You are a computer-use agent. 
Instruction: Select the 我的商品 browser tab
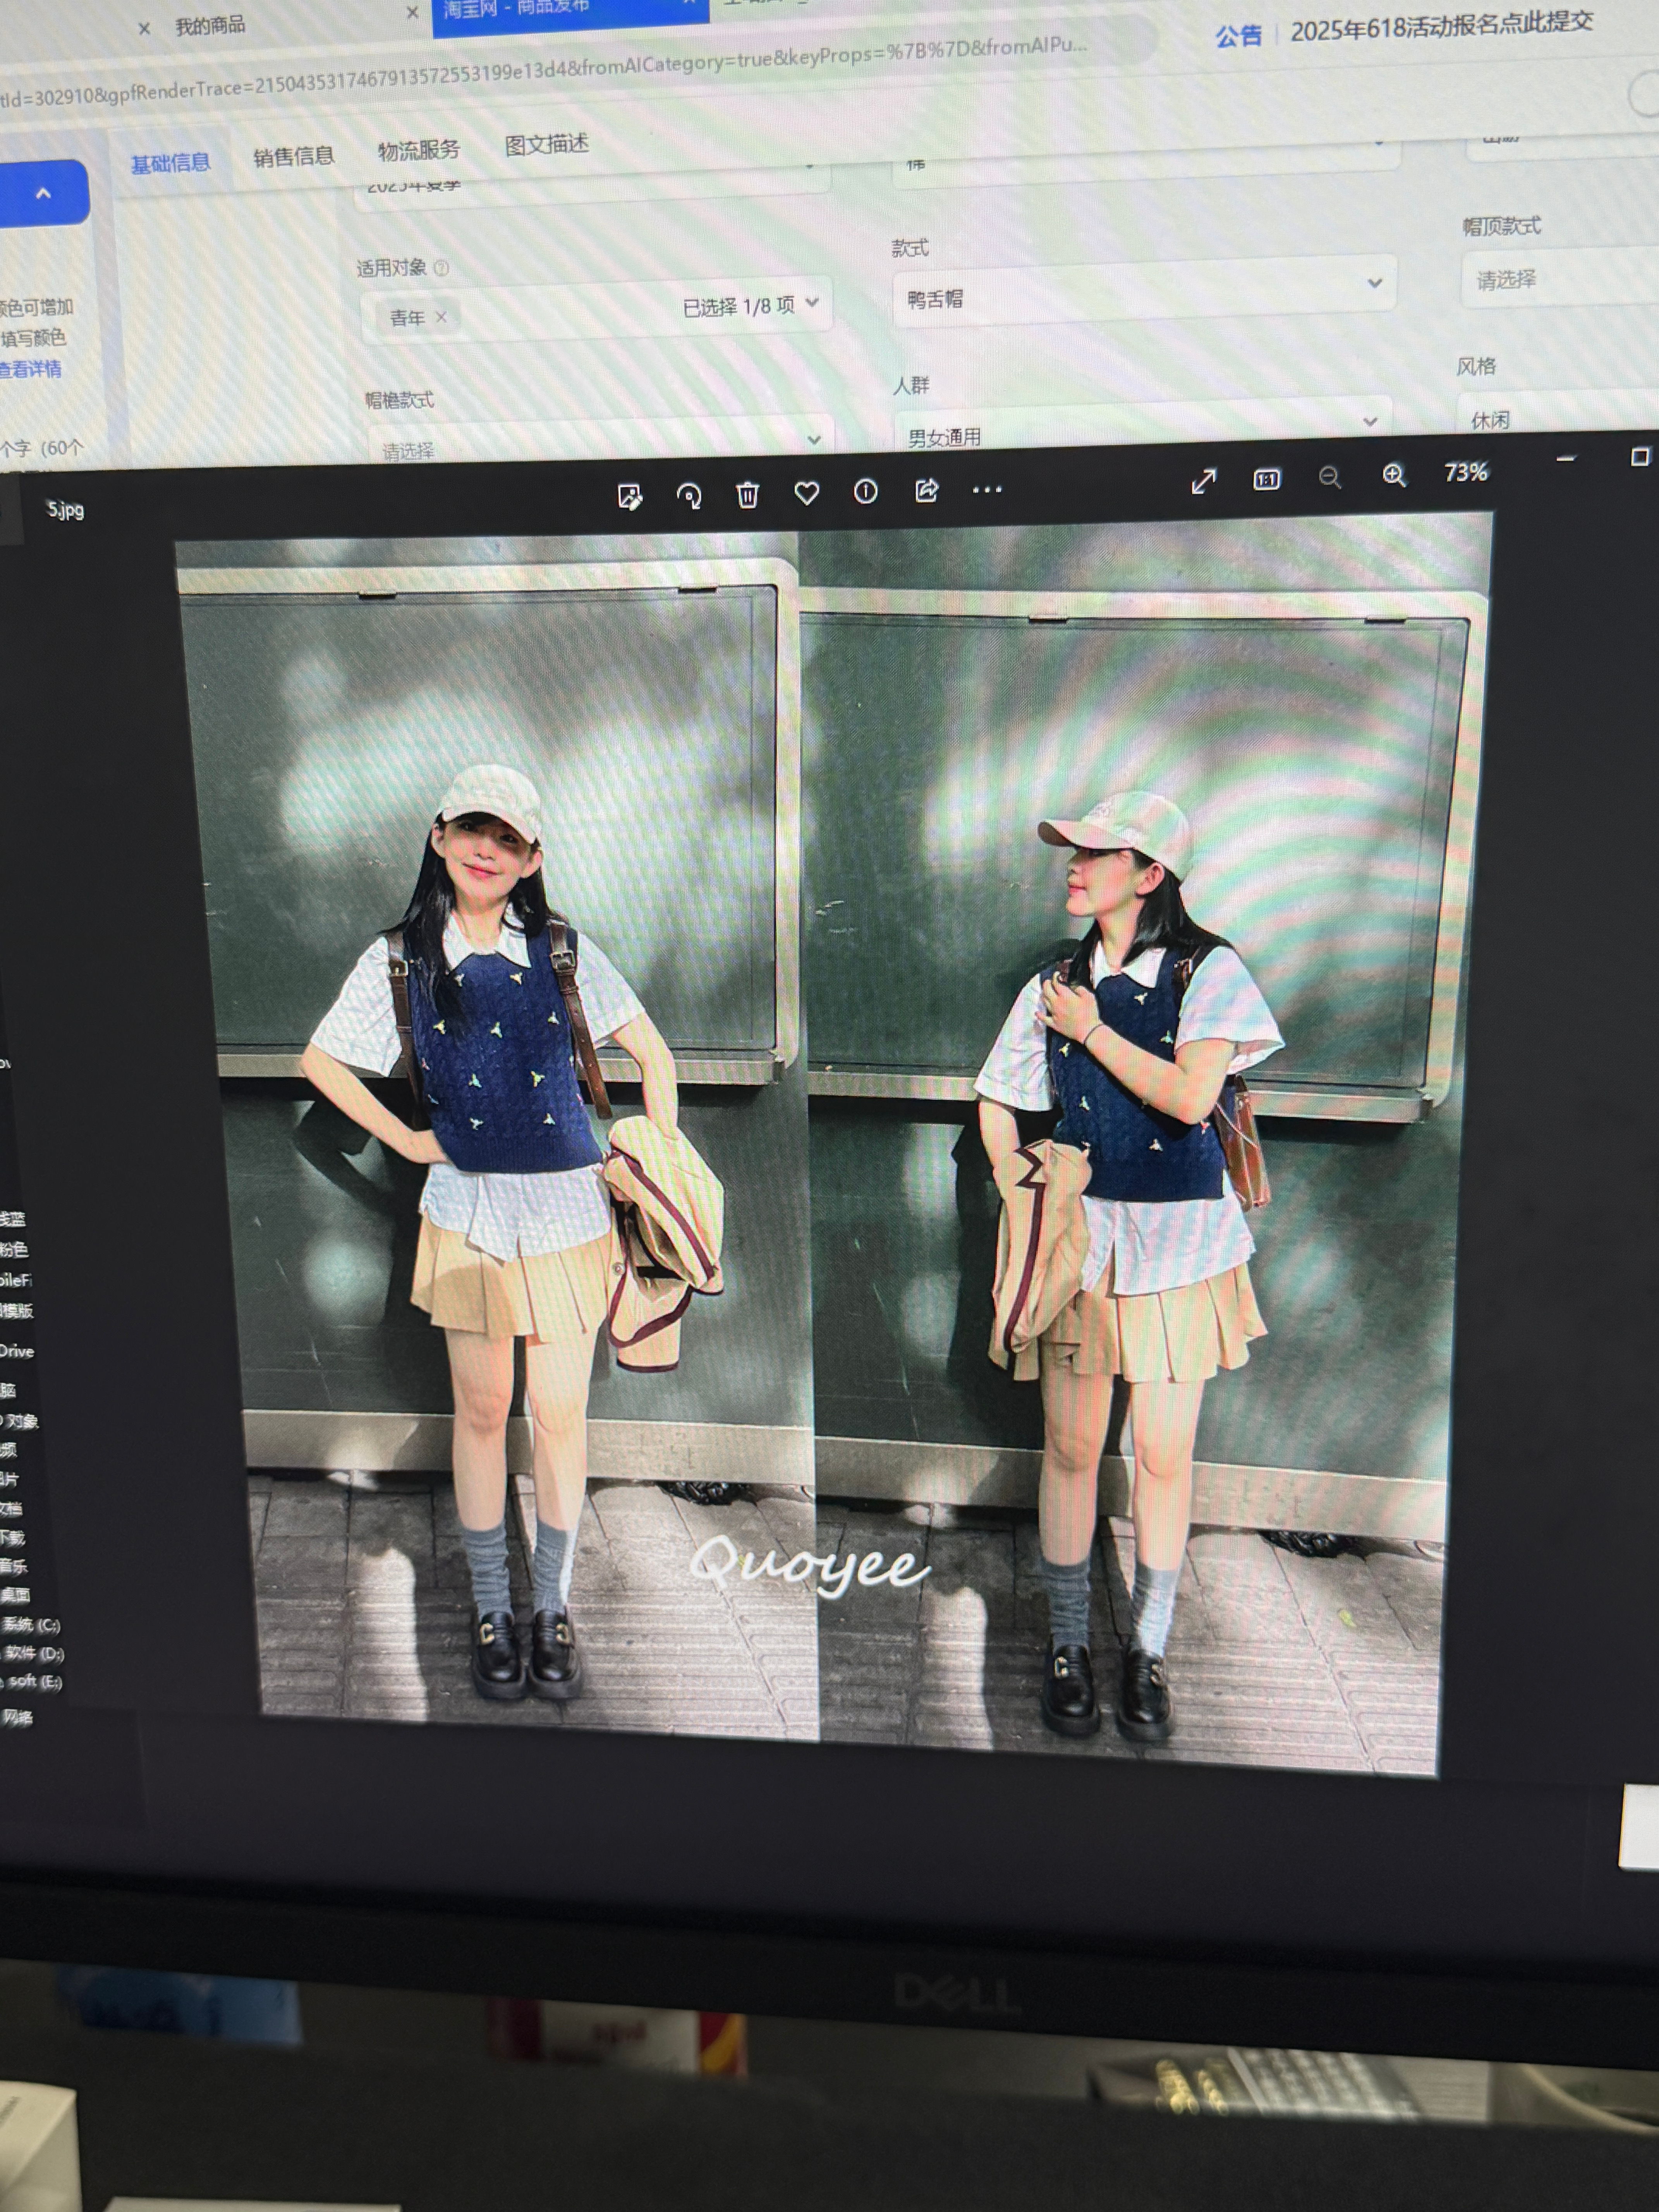coord(210,26)
